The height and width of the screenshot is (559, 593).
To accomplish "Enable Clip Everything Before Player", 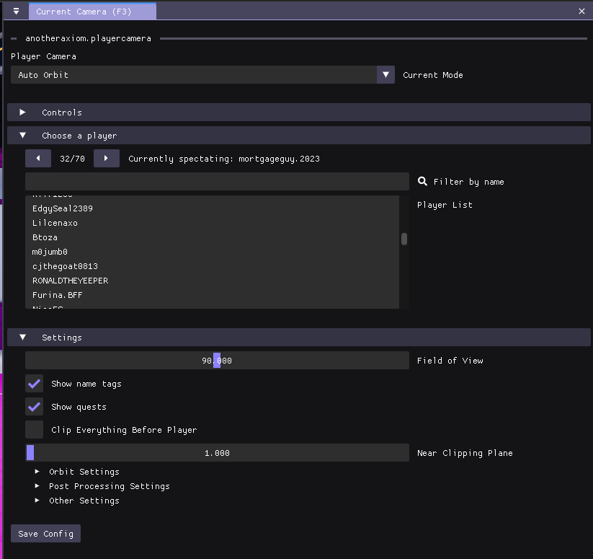I will pyautogui.click(x=33, y=429).
